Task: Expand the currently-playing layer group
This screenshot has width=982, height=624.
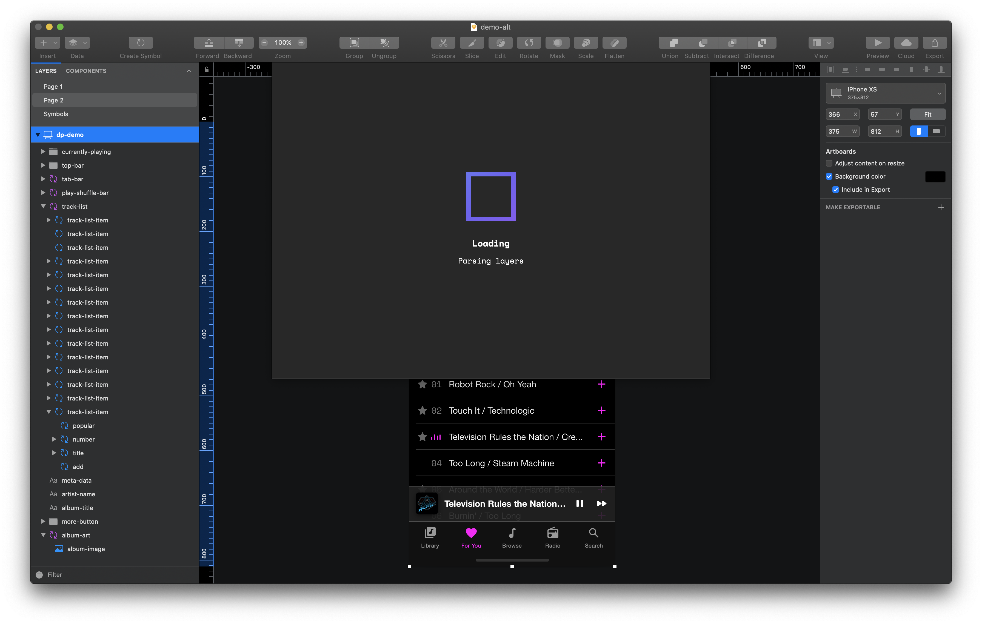Action: (43, 152)
